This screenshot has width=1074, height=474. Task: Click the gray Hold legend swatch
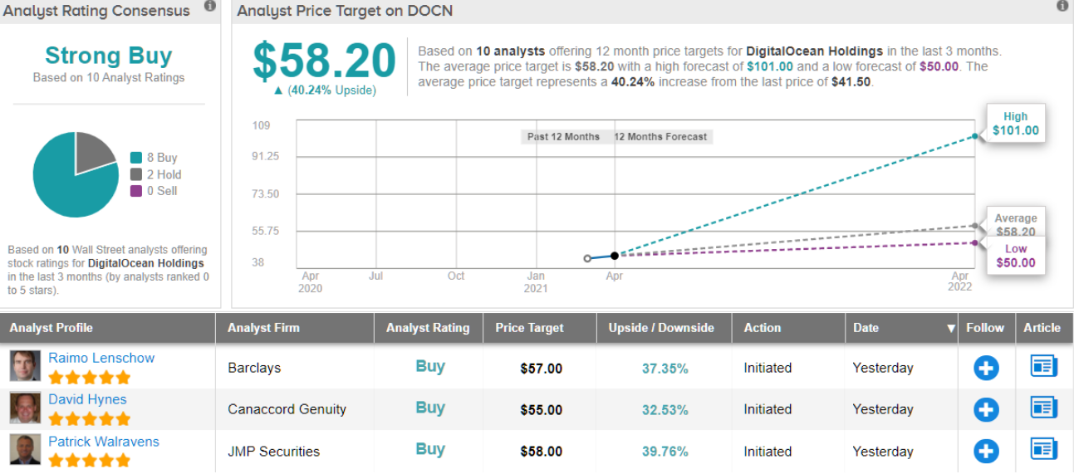point(136,174)
